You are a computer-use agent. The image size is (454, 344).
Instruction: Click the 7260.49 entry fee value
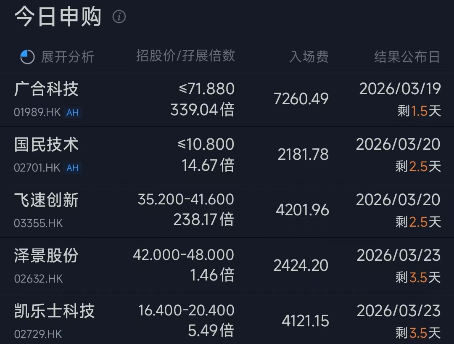point(301,99)
